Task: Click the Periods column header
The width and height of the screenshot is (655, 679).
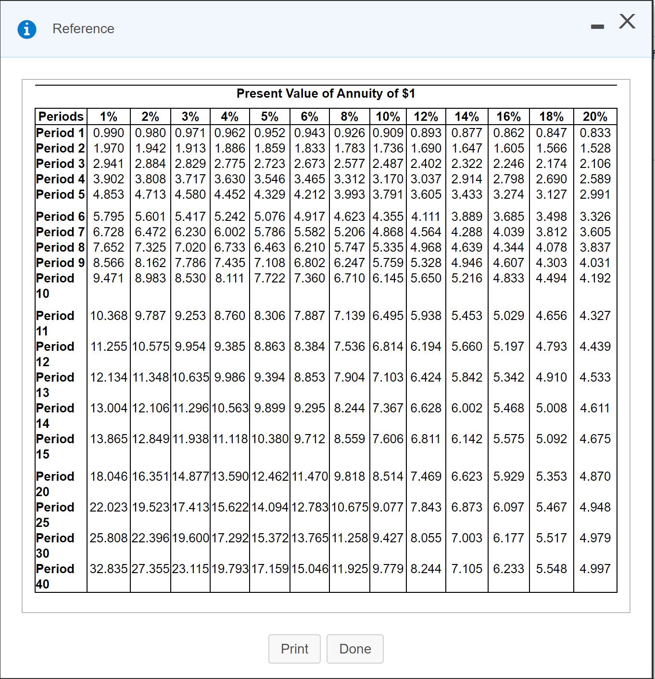Action: coord(61,116)
